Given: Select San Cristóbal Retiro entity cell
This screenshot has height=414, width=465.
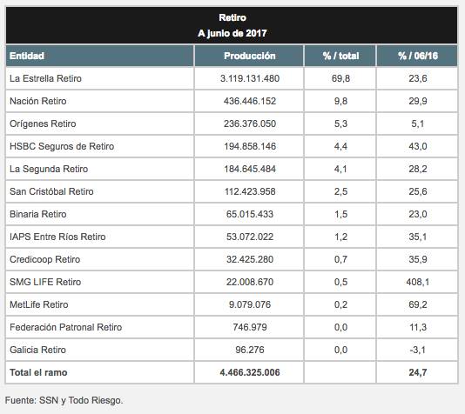Looking at the screenshot, I should (100, 191).
